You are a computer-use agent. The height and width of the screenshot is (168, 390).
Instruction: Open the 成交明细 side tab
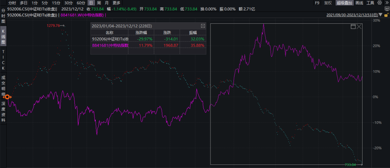[3, 85]
